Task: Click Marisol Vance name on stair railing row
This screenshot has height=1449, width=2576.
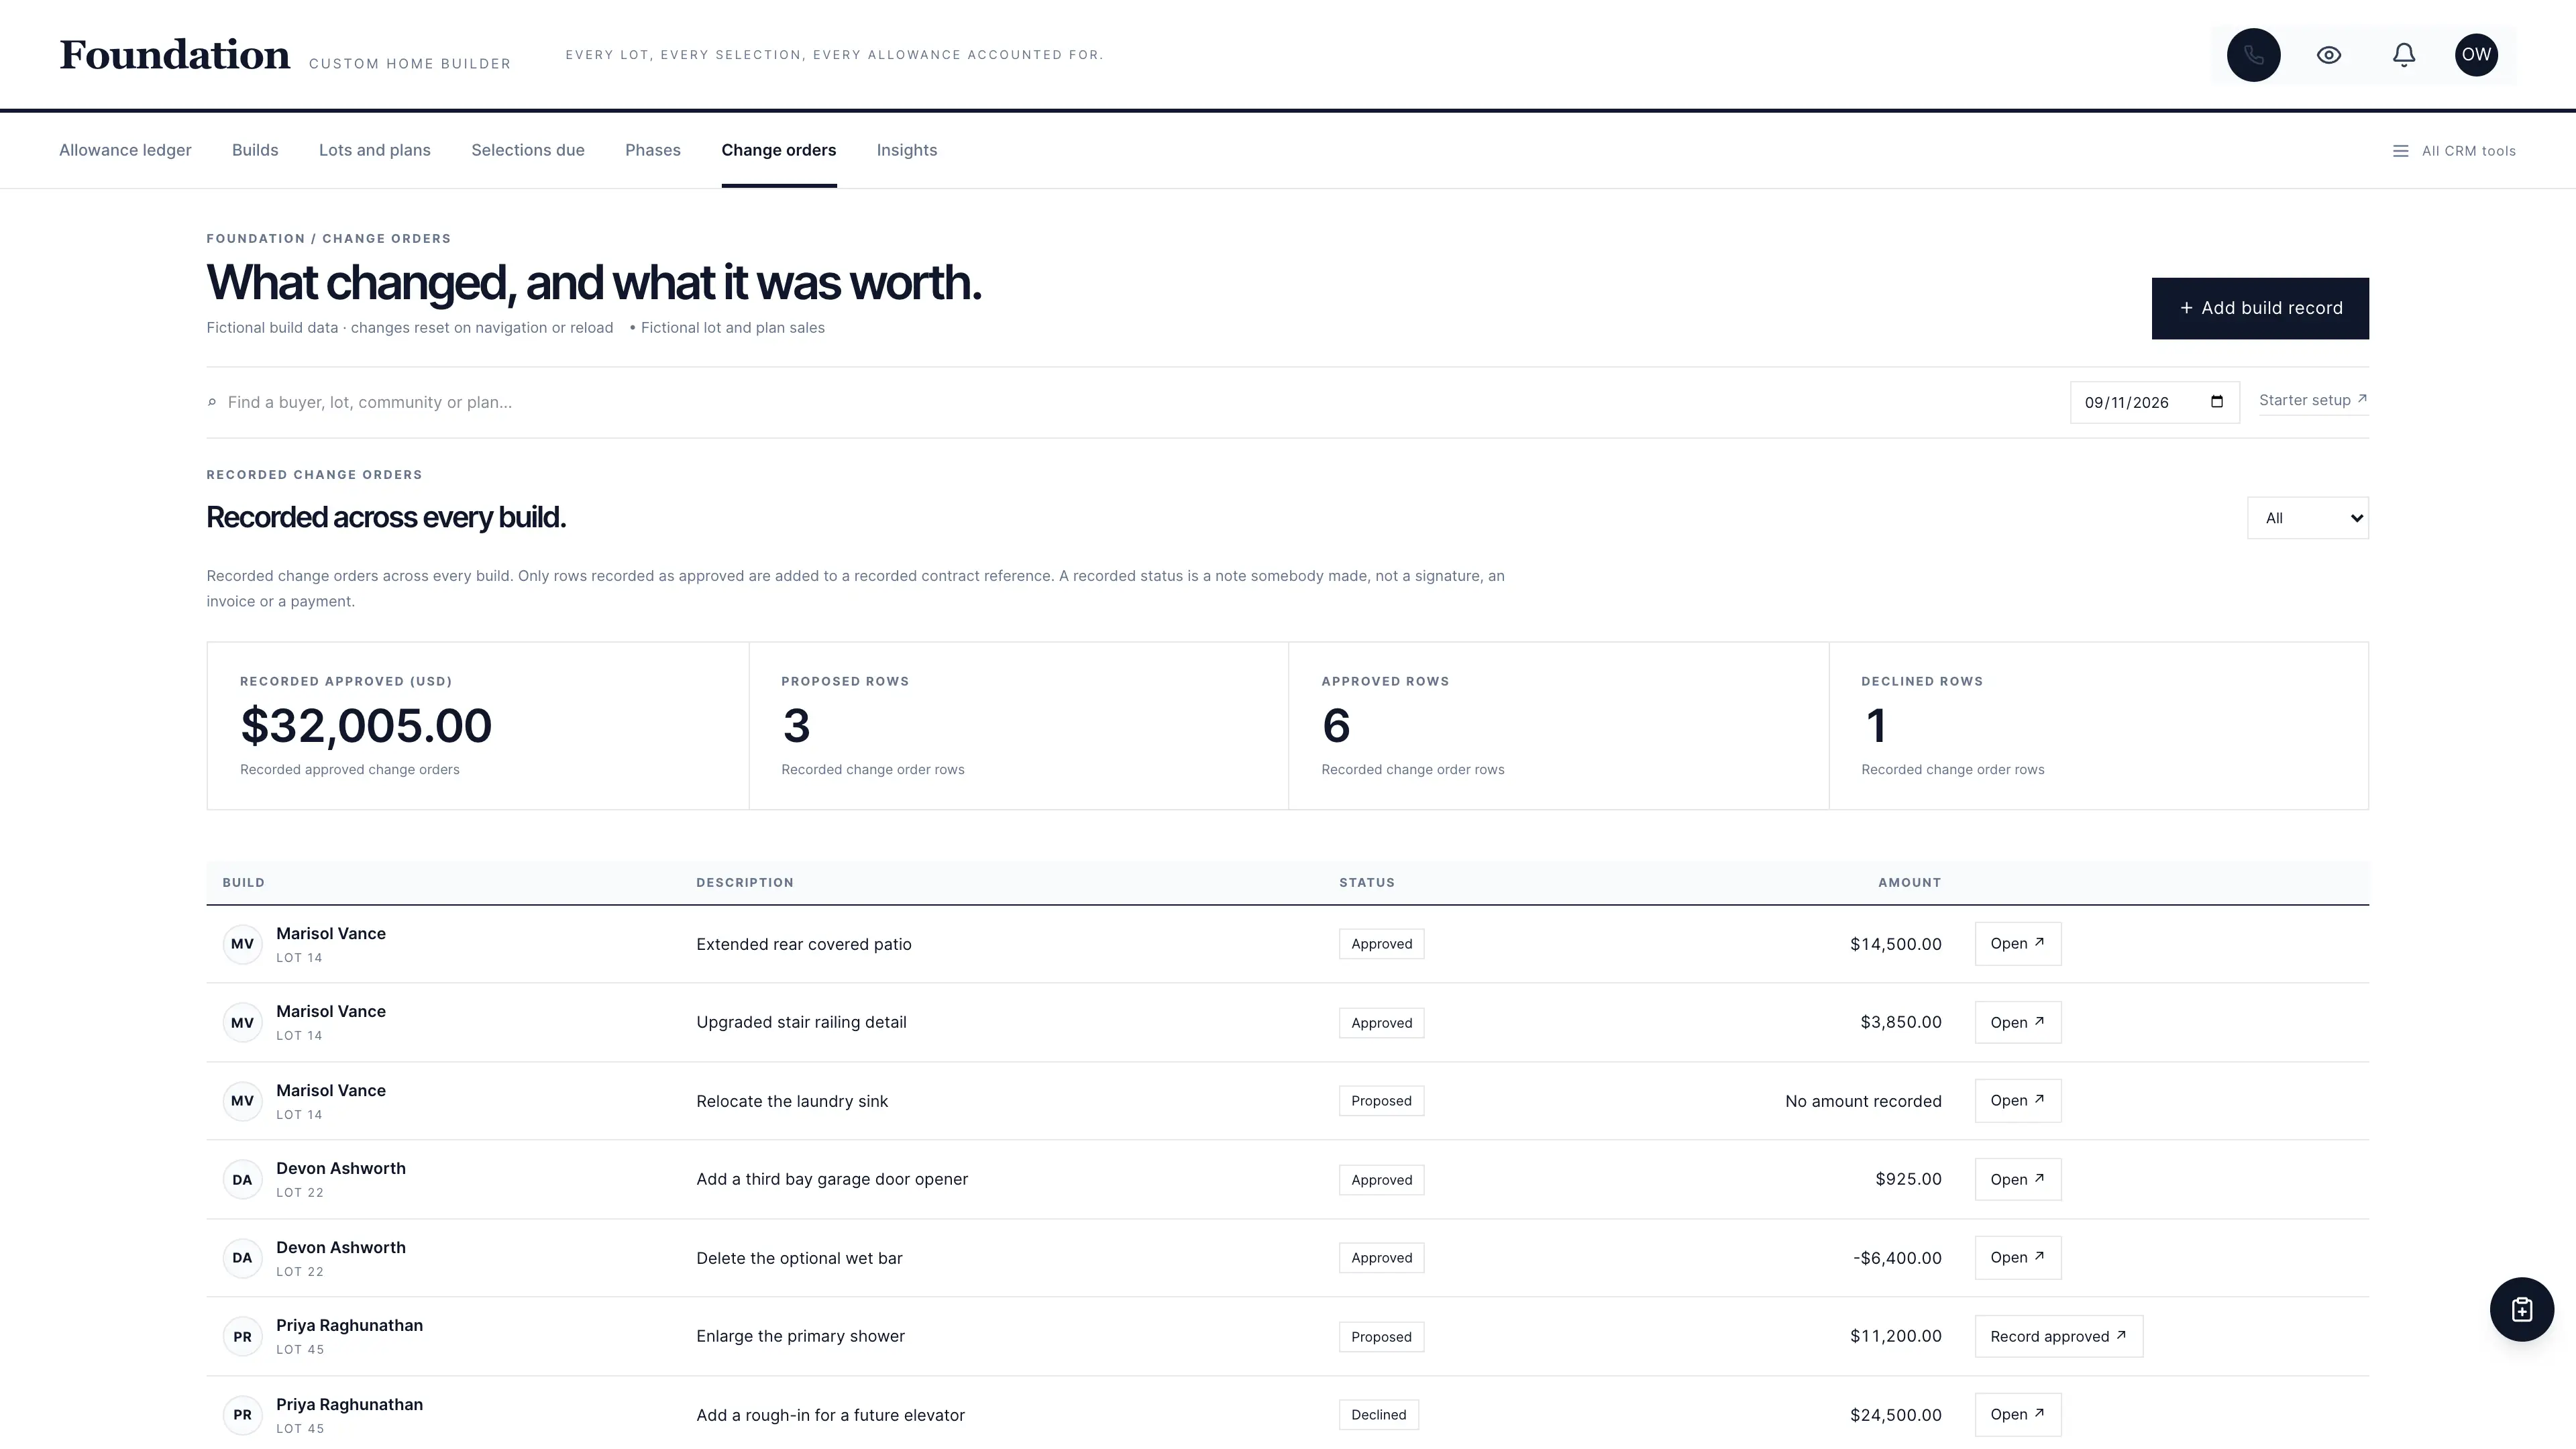Action: (331, 1011)
